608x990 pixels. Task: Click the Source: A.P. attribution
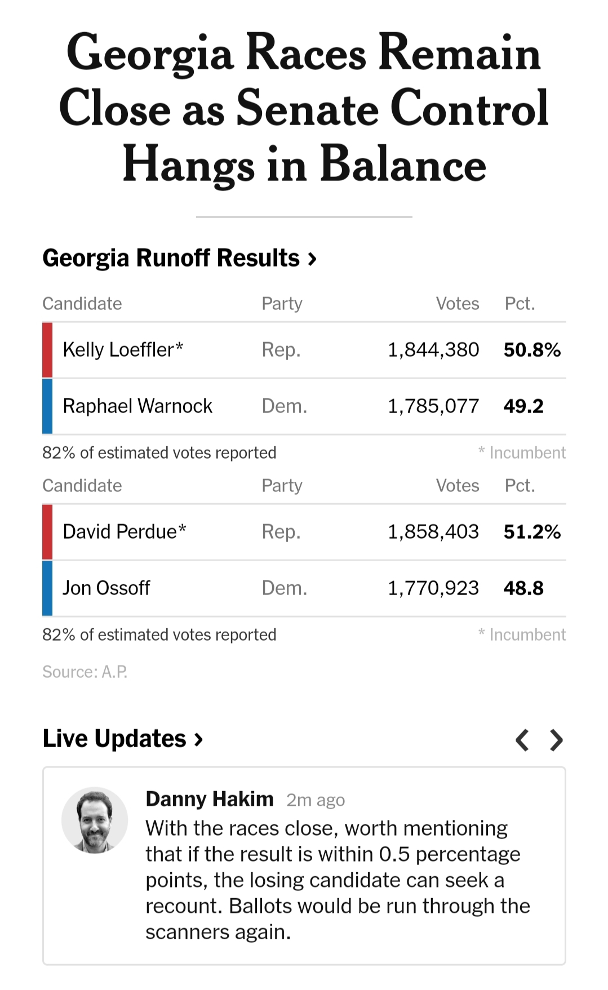85,672
